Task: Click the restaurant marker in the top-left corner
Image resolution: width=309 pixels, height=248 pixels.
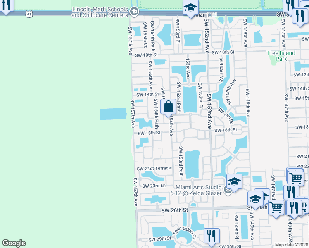Action: [5, 5]
